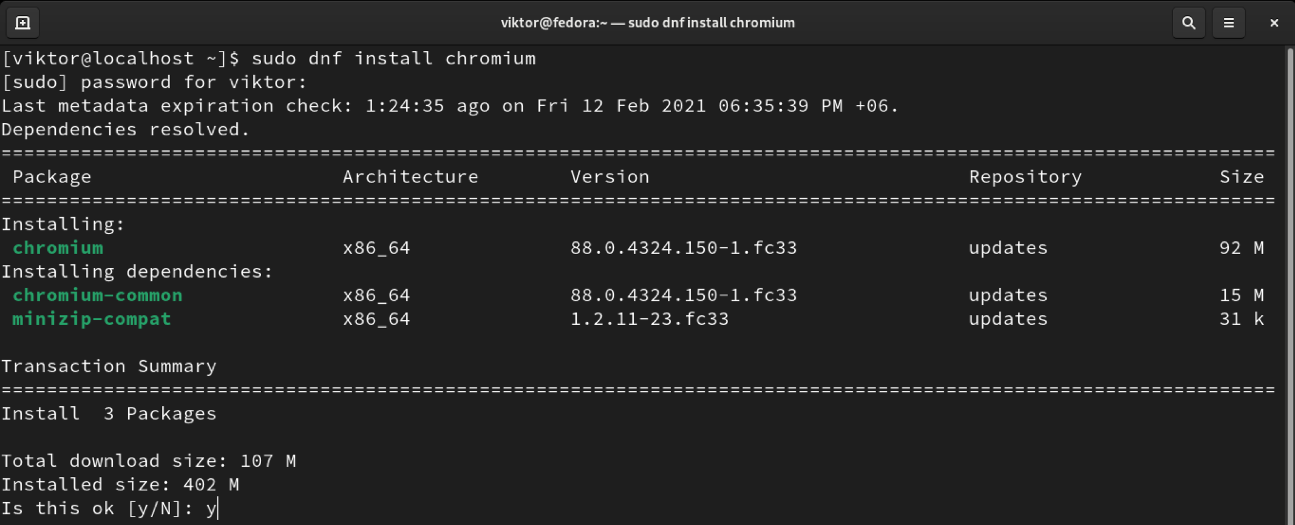This screenshot has height=525, width=1295.
Task: Click the Repository column header
Action: tap(1025, 177)
